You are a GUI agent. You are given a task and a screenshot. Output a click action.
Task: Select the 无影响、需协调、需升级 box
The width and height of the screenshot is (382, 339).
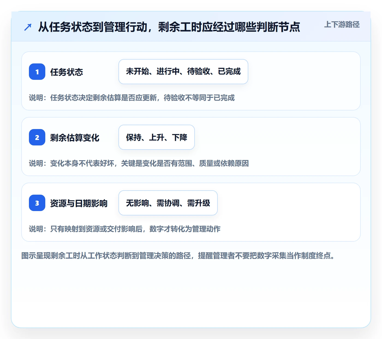click(x=168, y=203)
